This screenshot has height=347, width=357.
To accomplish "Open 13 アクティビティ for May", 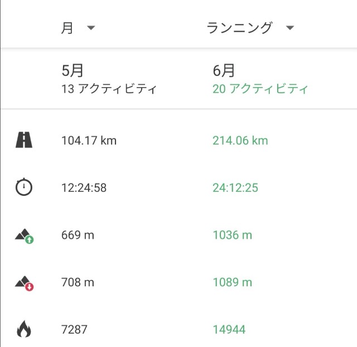I will pos(109,89).
